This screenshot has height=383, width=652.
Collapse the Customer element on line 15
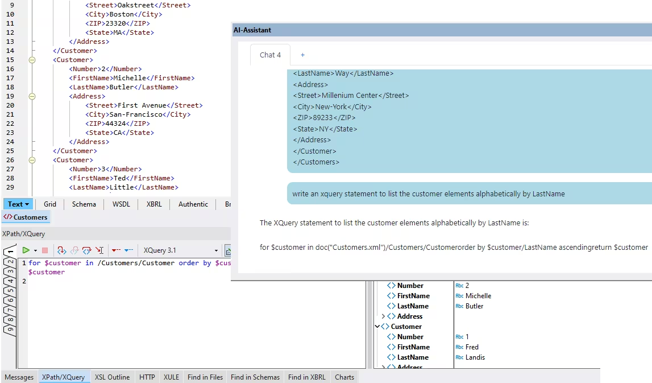pyautogui.click(x=32, y=60)
